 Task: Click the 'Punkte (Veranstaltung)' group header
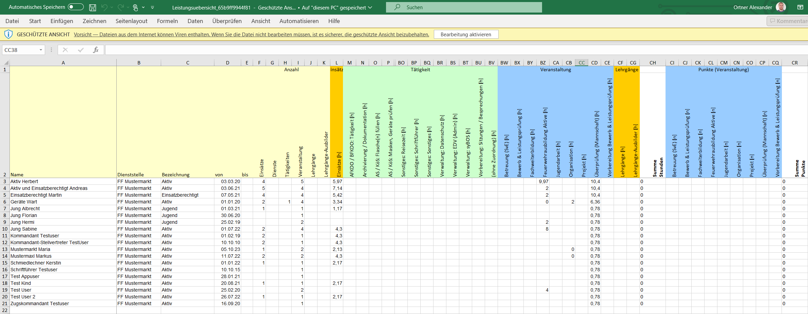point(724,70)
